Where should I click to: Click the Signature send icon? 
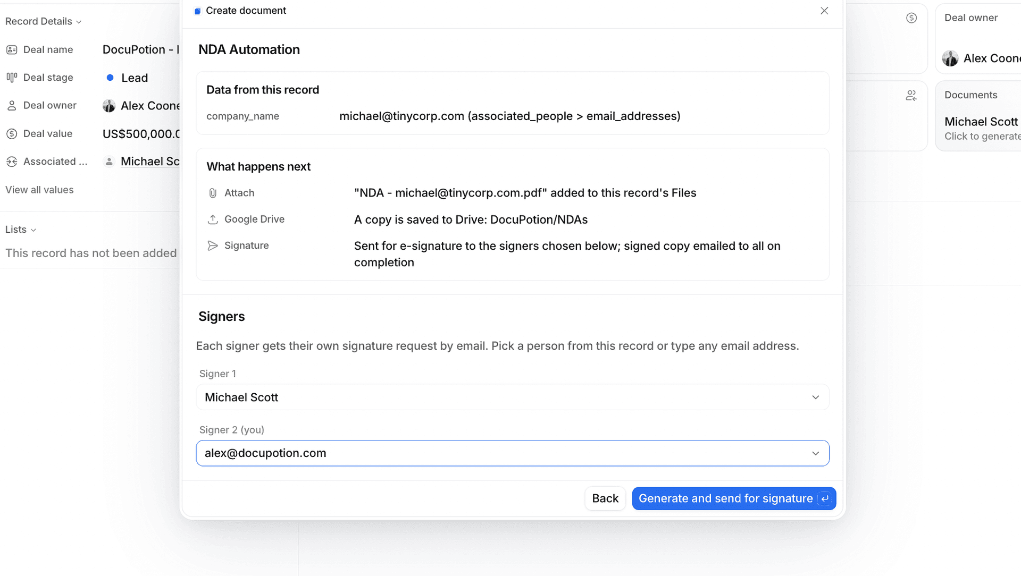[x=213, y=245]
